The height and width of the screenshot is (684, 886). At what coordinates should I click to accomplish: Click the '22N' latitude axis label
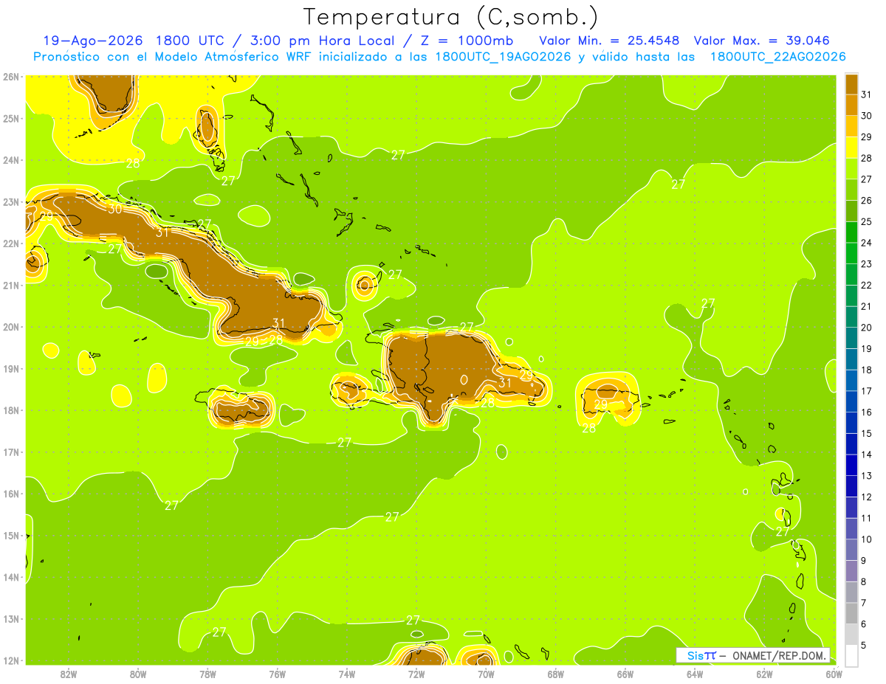[10, 243]
